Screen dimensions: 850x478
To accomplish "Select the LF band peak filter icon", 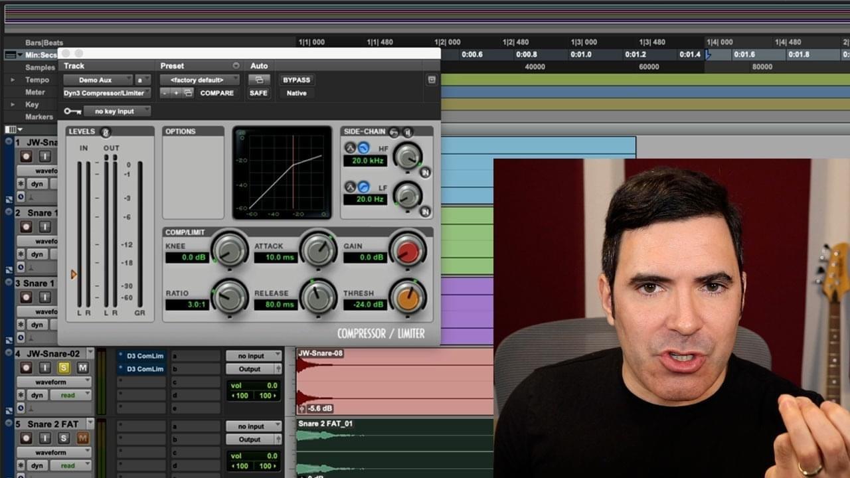I will click(x=351, y=188).
